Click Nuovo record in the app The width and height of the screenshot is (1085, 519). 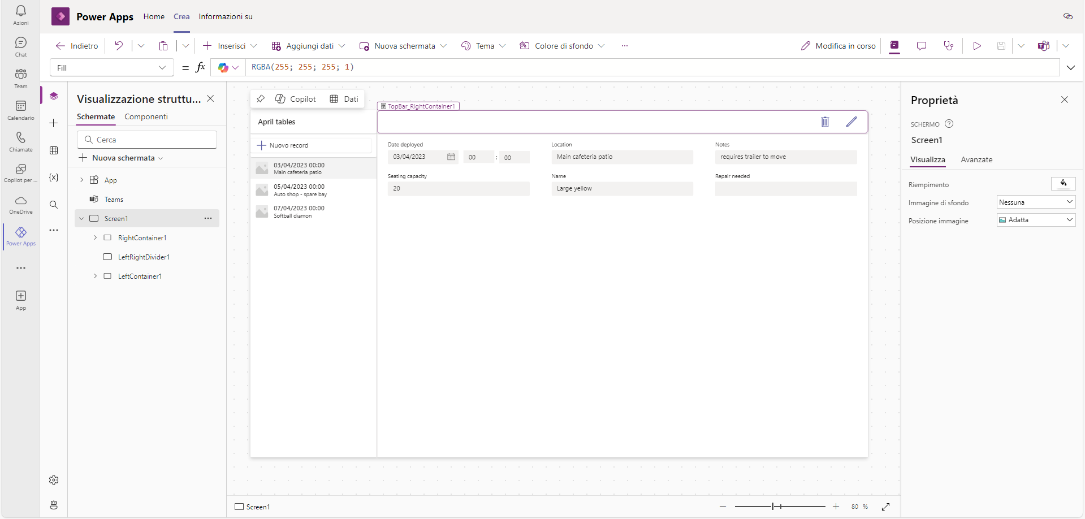point(312,145)
